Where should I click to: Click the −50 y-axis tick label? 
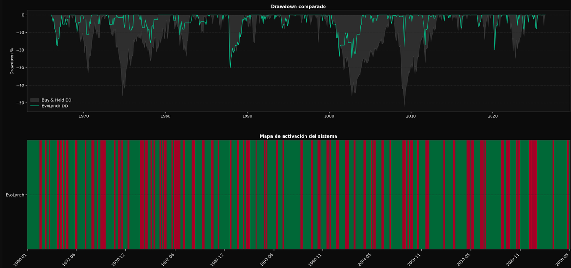(20, 103)
